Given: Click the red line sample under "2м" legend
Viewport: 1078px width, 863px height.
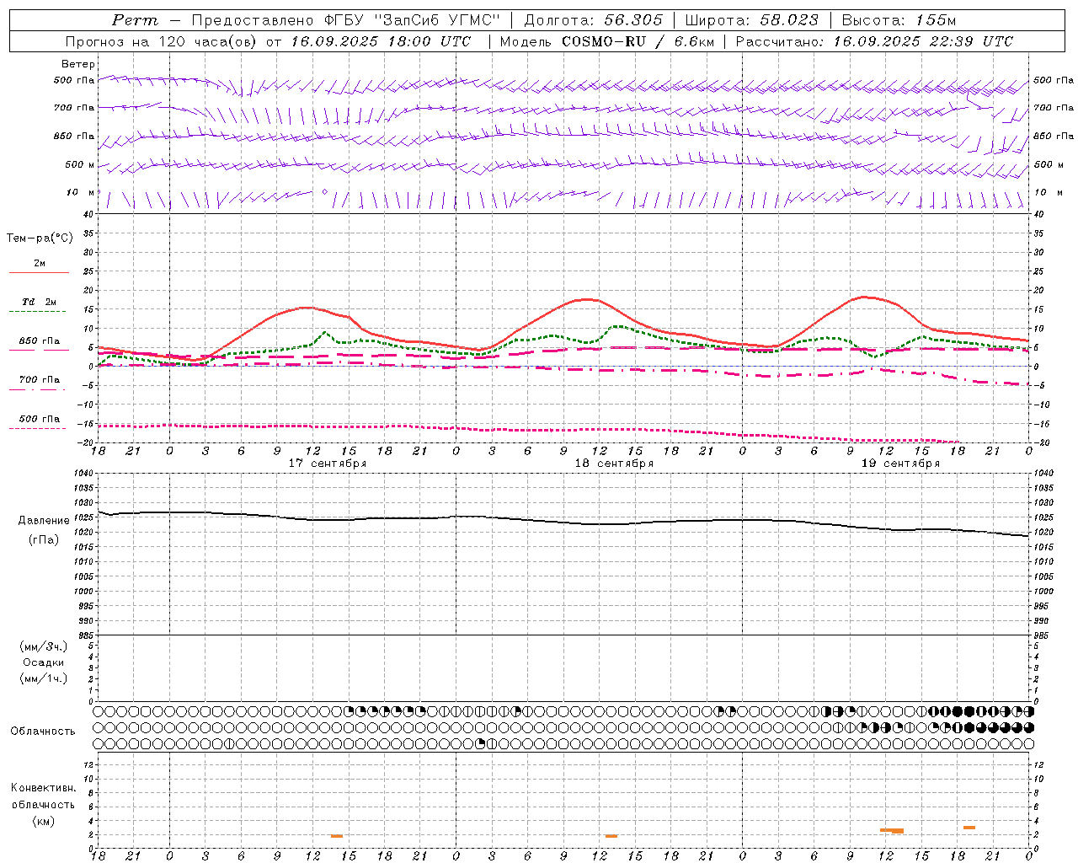Looking at the screenshot, I should 40,273.
